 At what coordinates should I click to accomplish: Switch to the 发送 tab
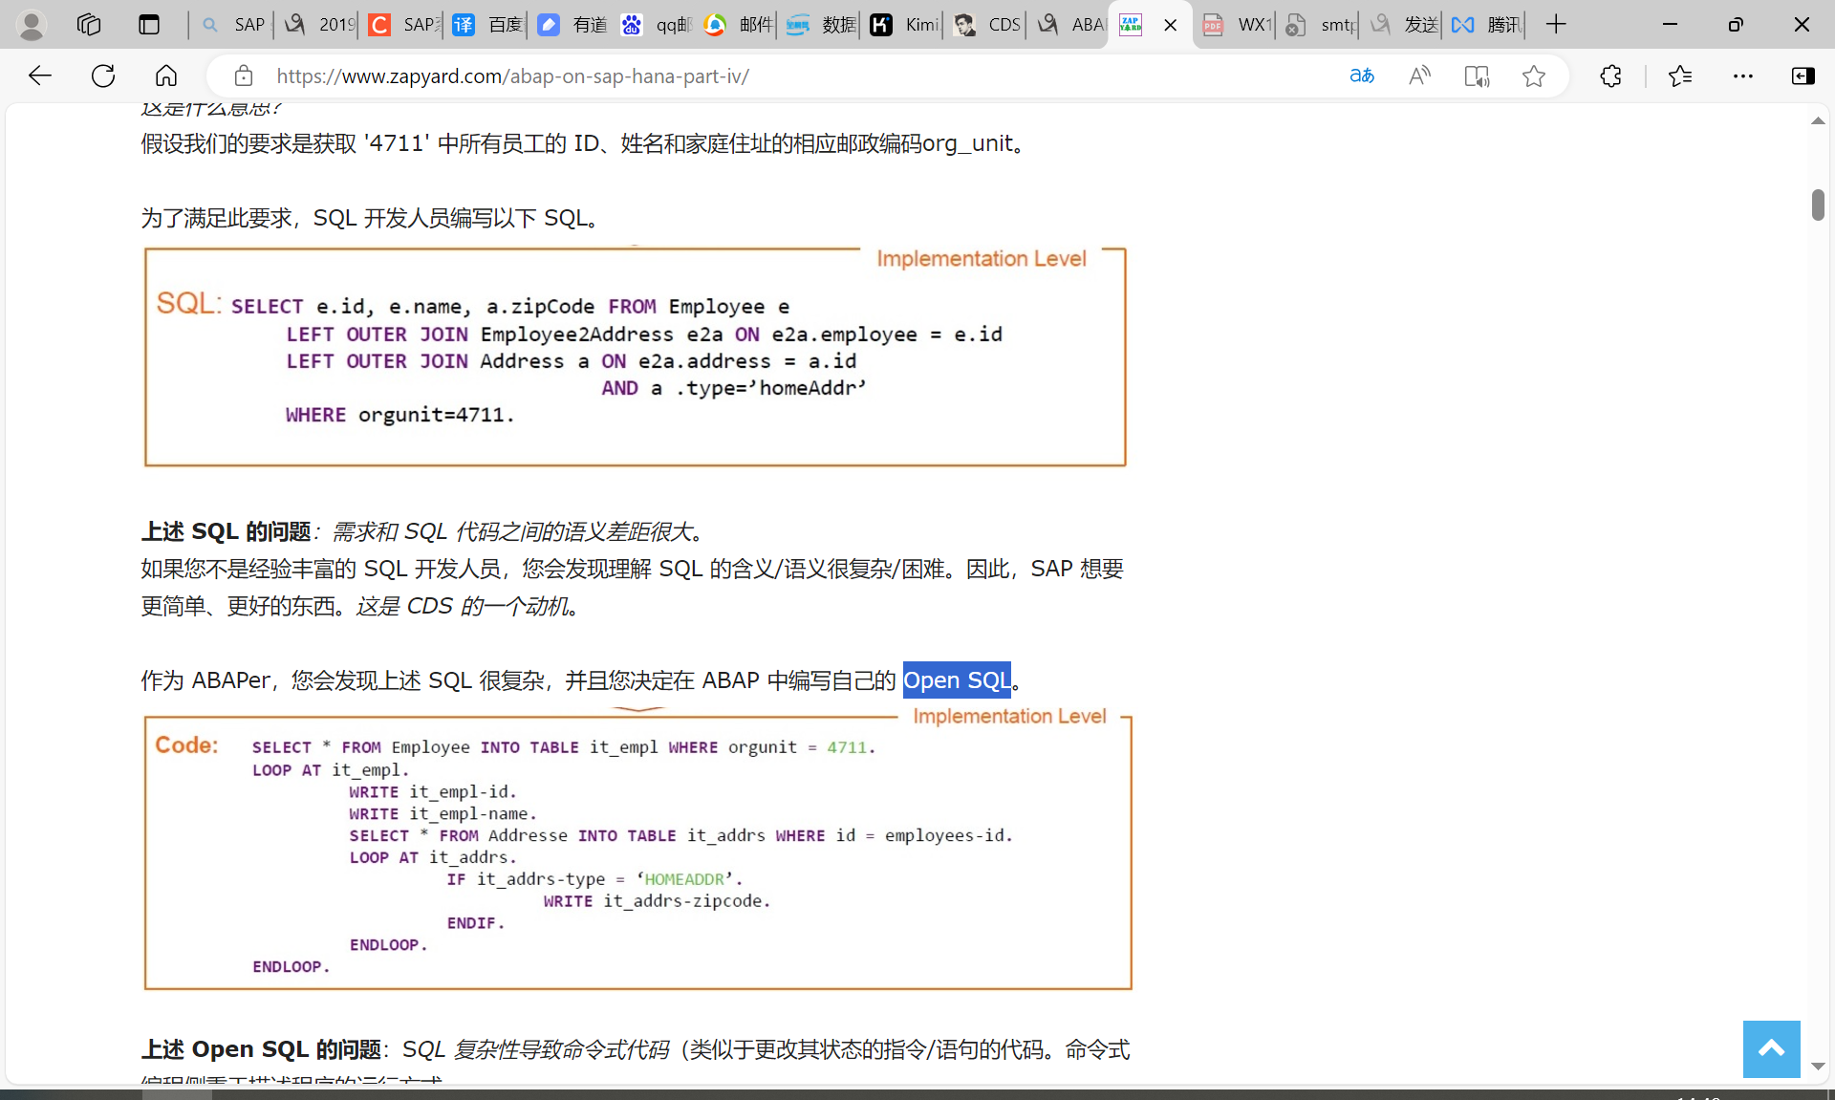1402,25
